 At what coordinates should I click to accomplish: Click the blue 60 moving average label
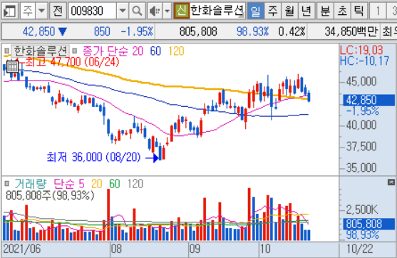pos(155,51)
